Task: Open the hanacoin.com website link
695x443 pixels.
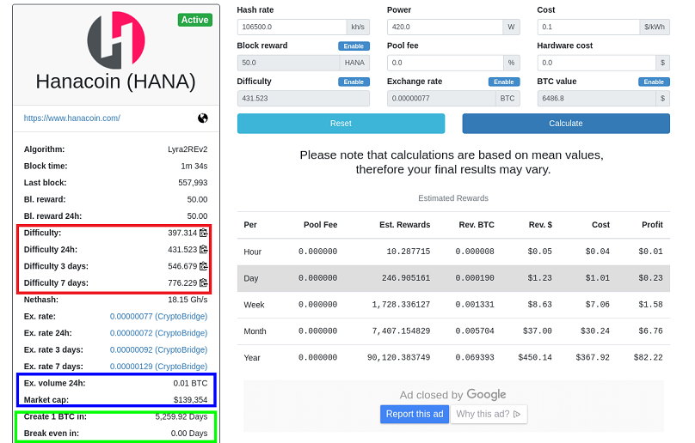Action: point(71,118)
